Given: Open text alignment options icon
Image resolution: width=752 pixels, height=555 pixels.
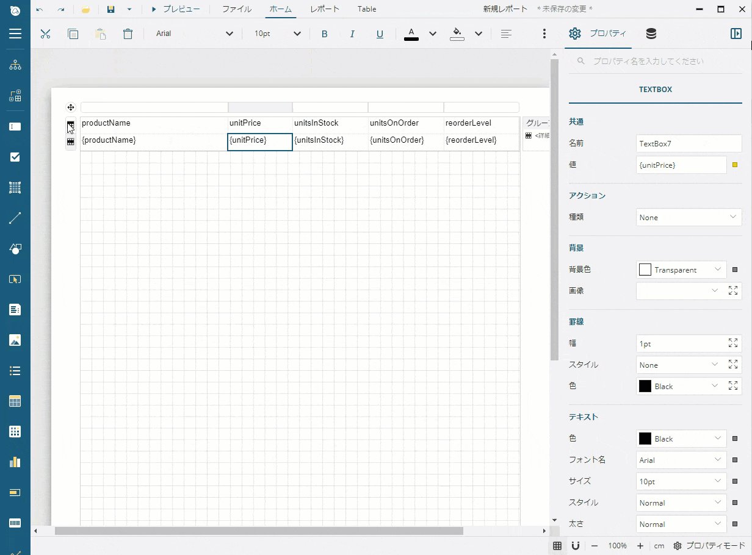Looking at the screenshot, I should (506, 34).
